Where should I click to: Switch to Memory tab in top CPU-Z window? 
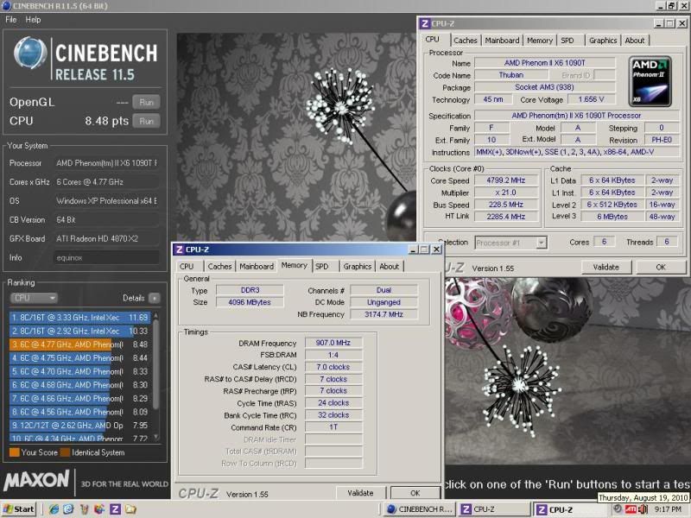539,40
